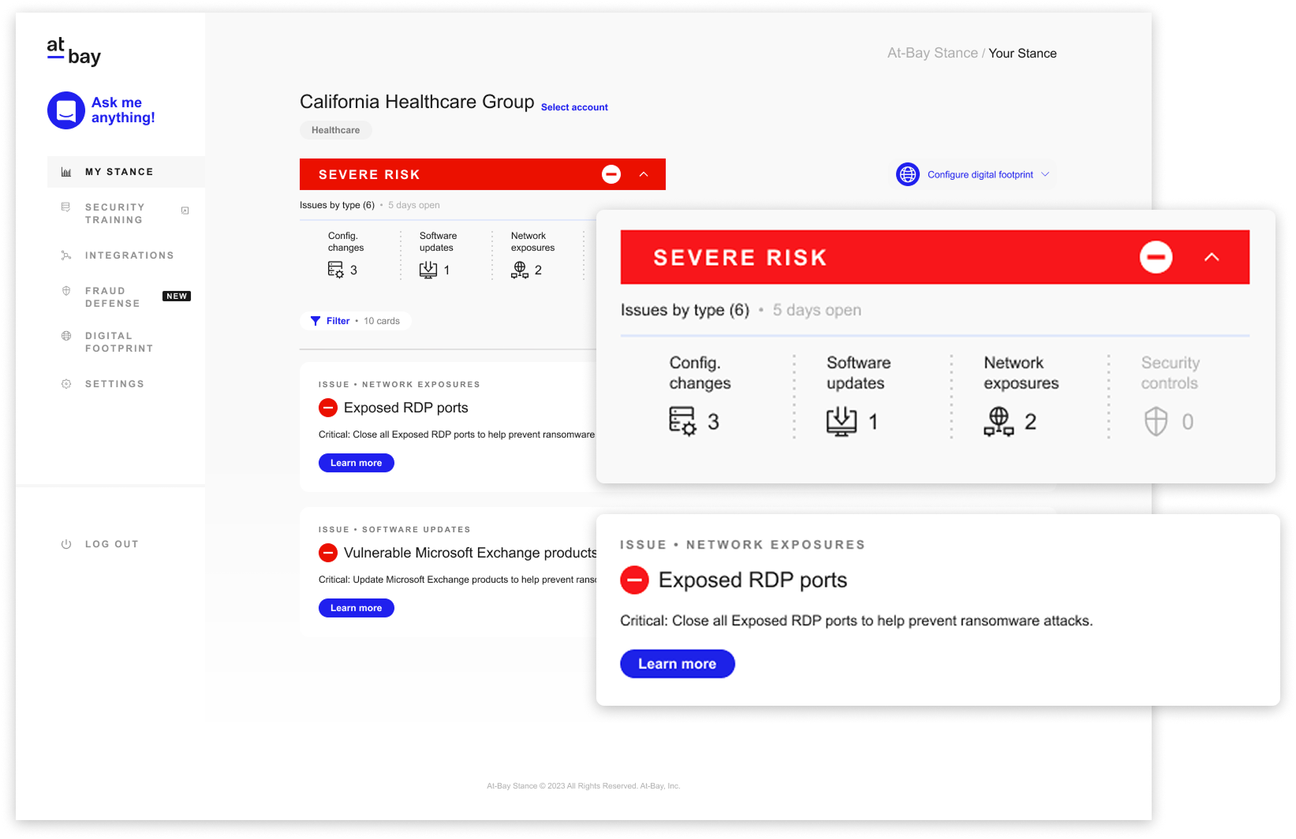Viewport: 1296px width, 839px height.
Task: Click the Settings gear icon
Action: tap(66, 384)
